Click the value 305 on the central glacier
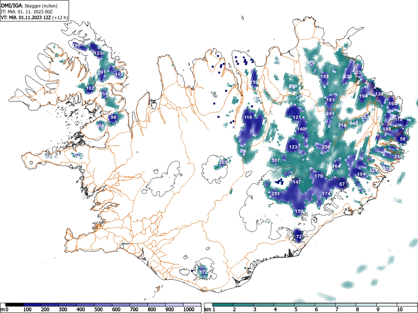 [223, 162]
